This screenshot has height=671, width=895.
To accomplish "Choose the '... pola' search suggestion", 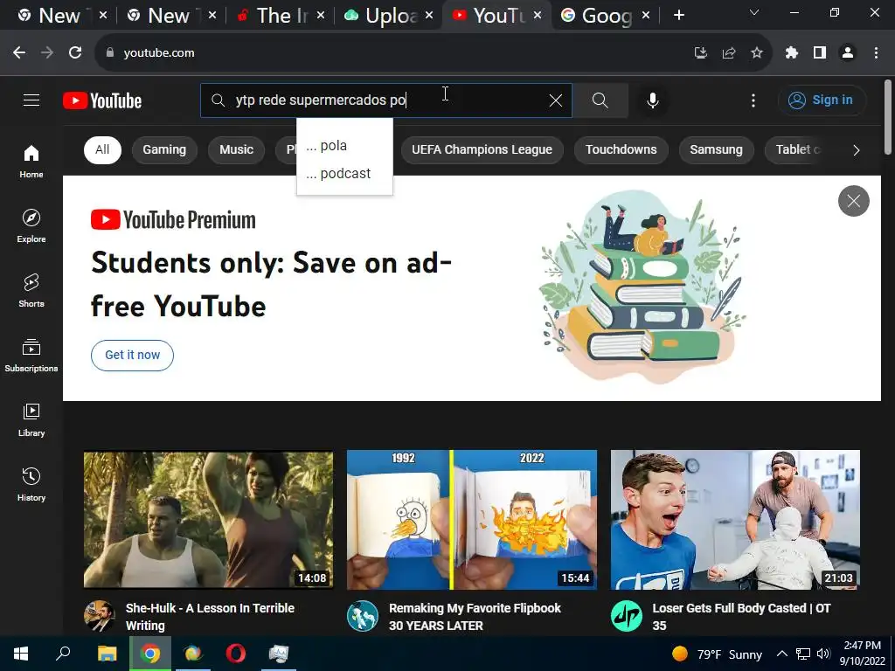I will (344, 146).
